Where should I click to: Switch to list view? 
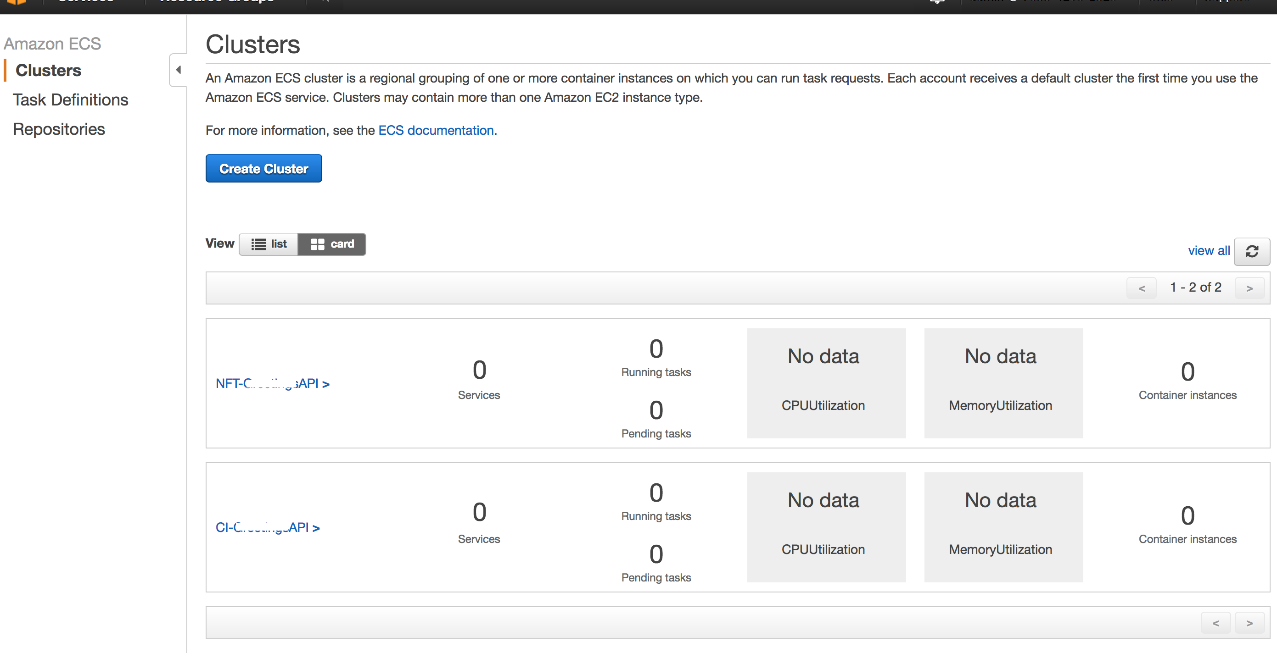pyautogui.click(x=269, y=244)
